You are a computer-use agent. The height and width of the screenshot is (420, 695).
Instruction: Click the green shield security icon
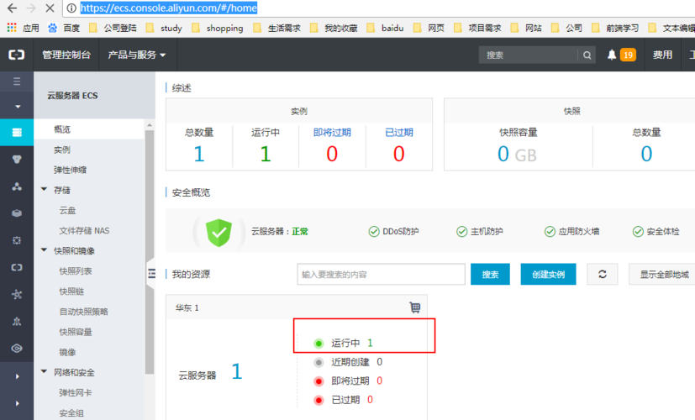coord(219,232)
